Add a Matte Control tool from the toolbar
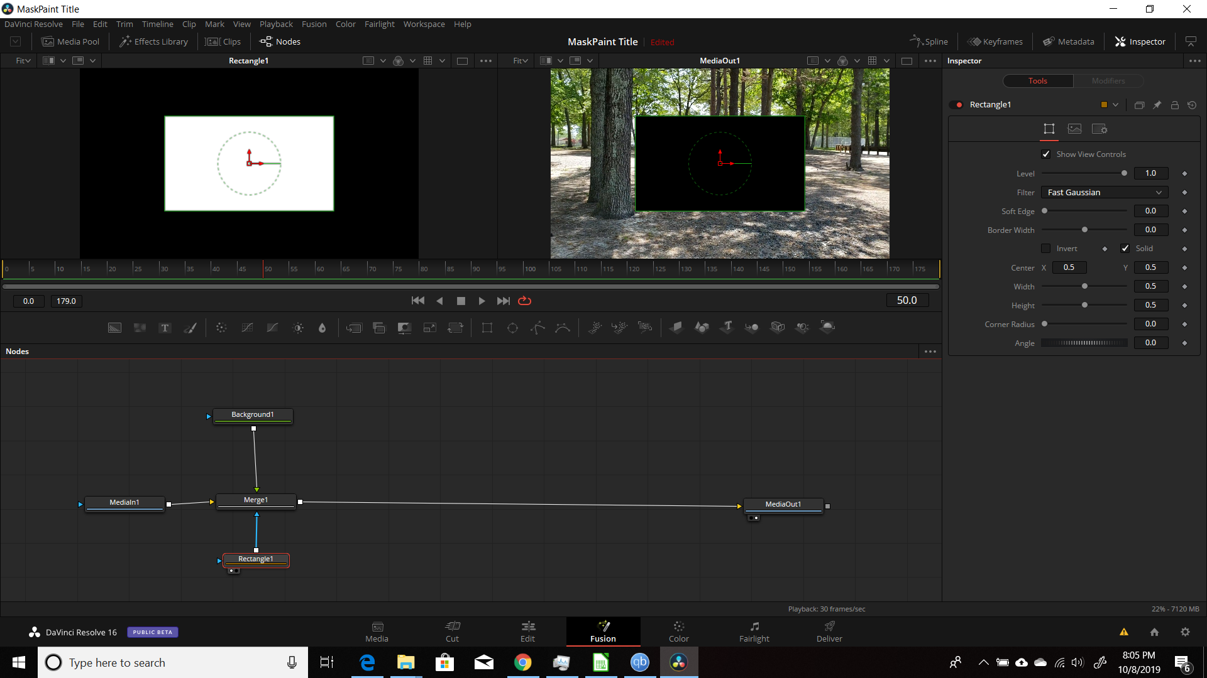Image resolution: width=1207 pixels, height=678 pixels. coord(404,328)
